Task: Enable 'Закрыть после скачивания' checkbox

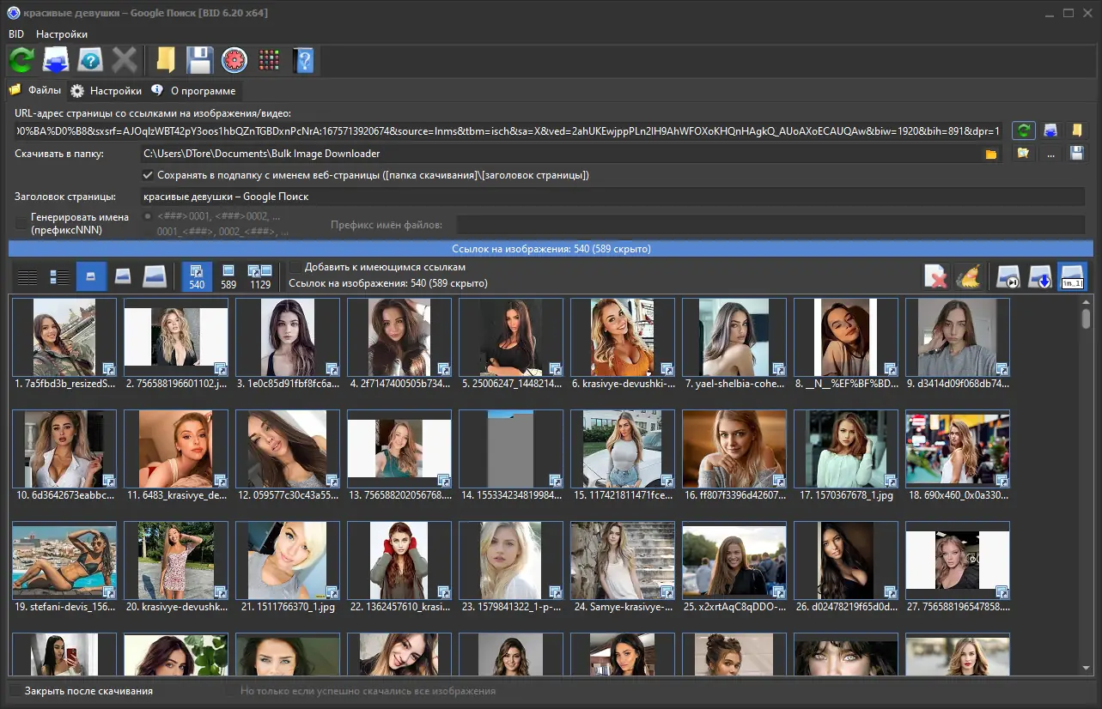Action: coord(15,690)
